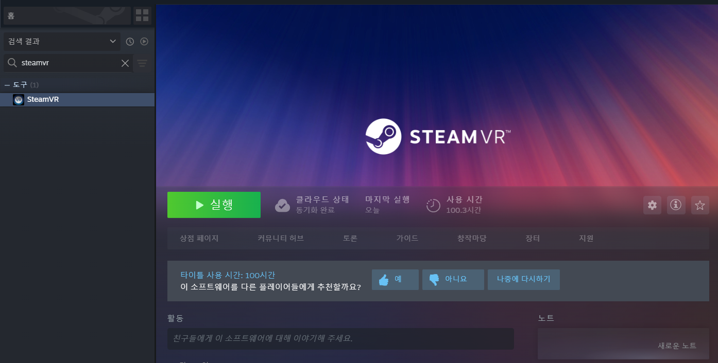This screenshot has height=363, width=718.
Task: Click the 나중에 다시하기 button
Action: click(524, 280)
